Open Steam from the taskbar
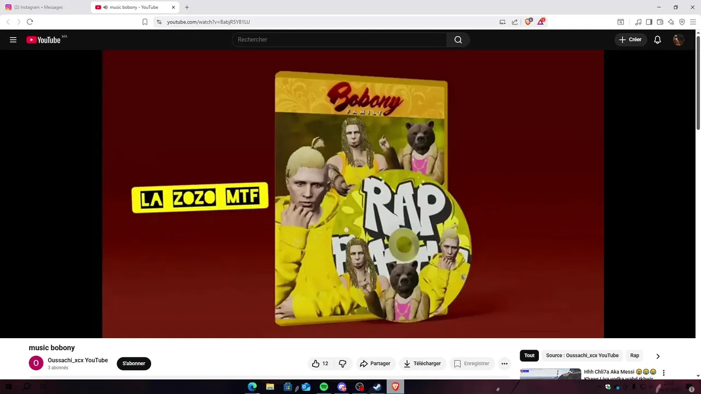Screen dimensions: 701x394 tap(377, 387)
